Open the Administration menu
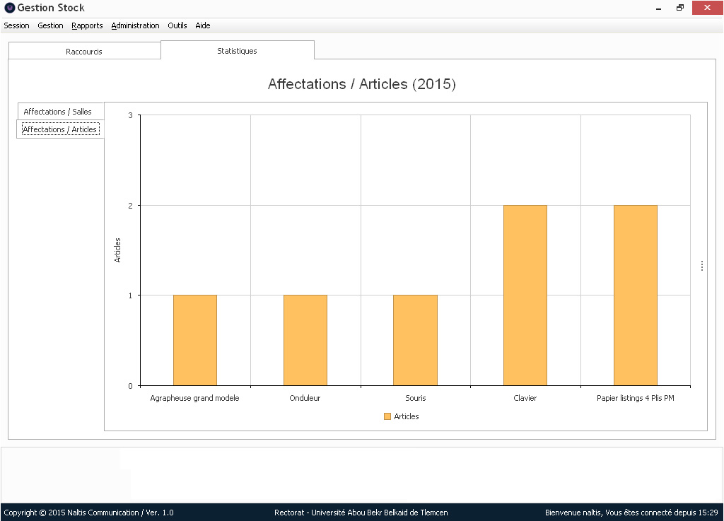Viewport: 724px width, 521px height. click(x=135, y=25)
